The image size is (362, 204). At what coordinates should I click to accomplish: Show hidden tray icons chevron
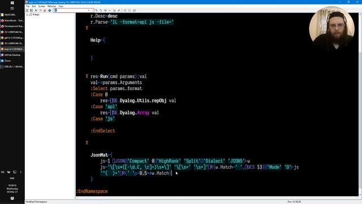(21, 172)
